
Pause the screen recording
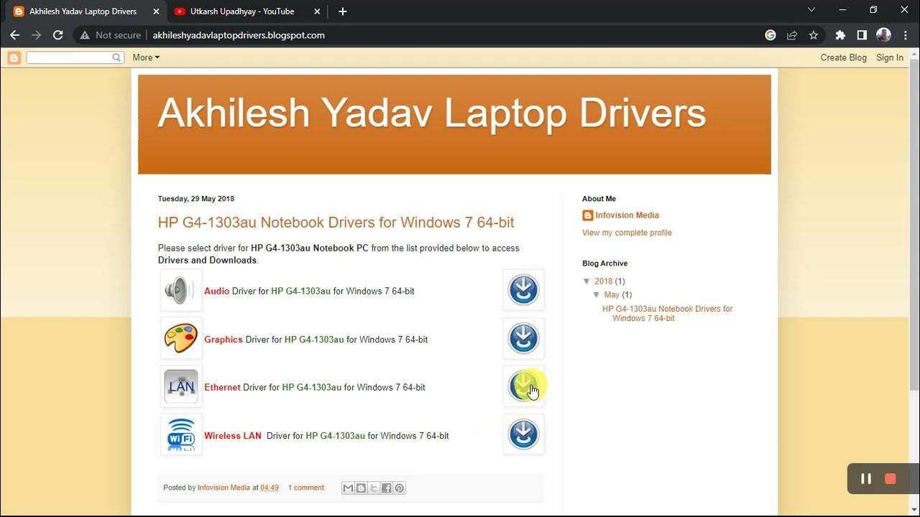(x=866, y=479)
